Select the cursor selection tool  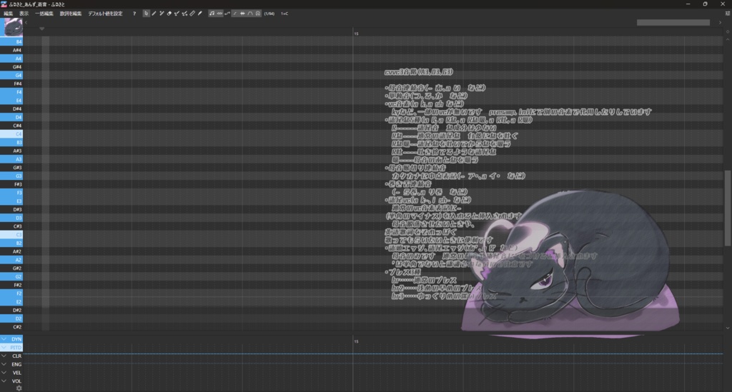point(146,14)
